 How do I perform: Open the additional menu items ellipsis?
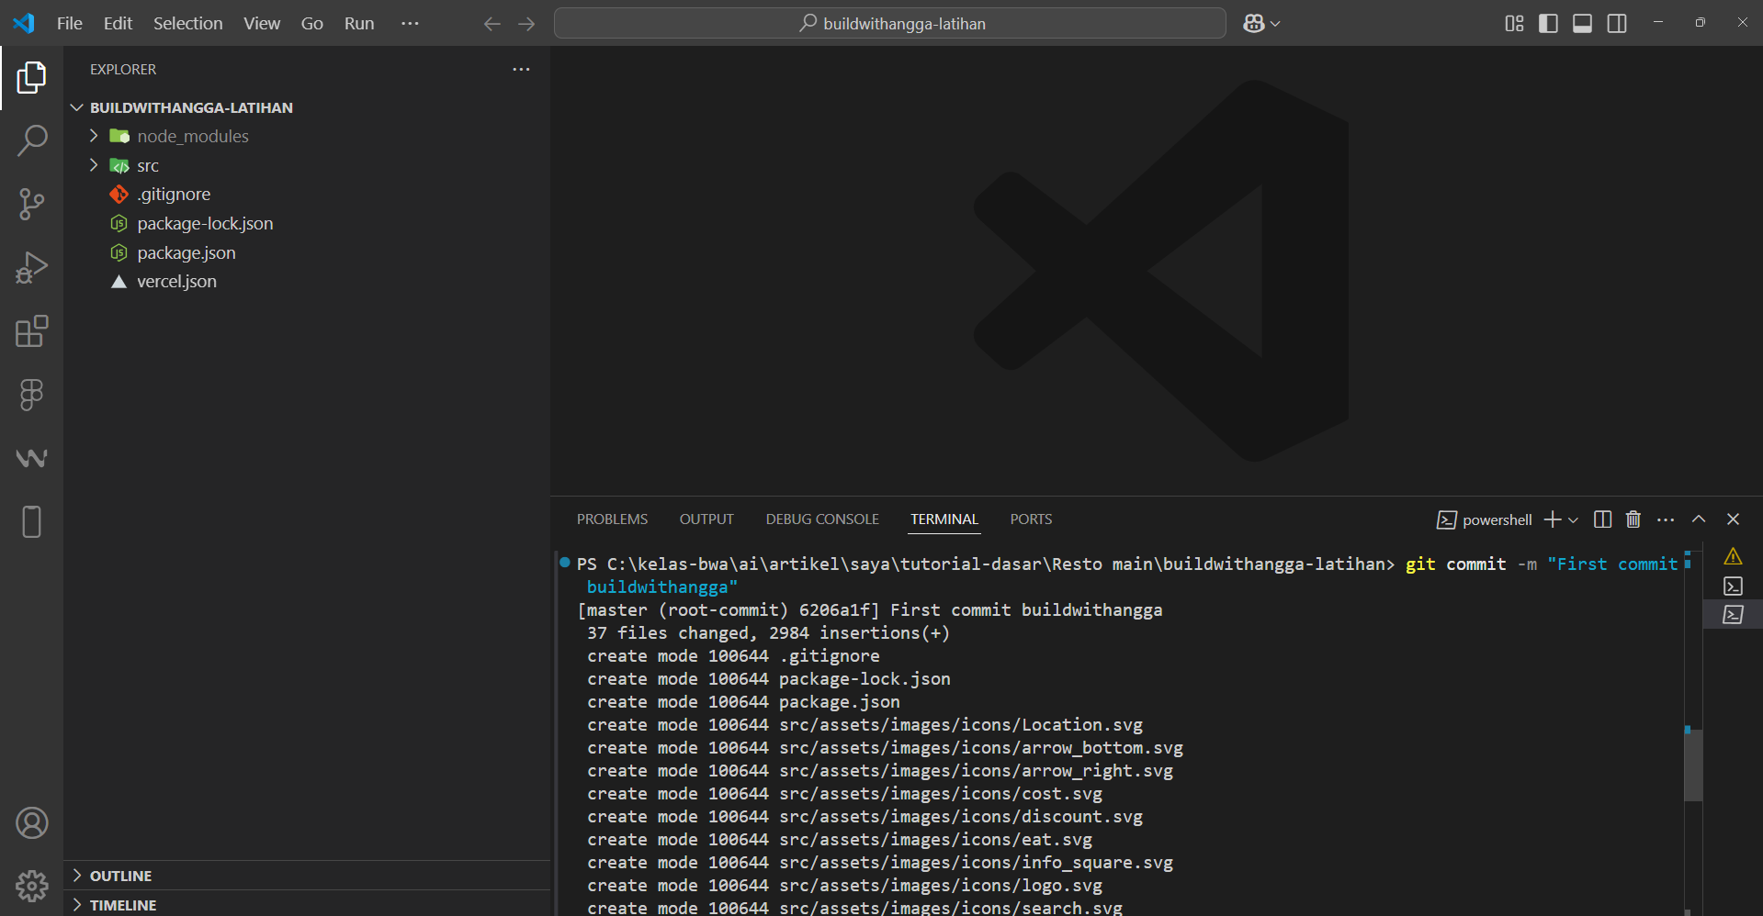tap(410, 24)
